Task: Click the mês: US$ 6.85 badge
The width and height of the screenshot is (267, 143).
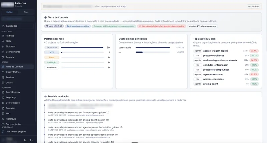Action: click(x=54, y=26)
